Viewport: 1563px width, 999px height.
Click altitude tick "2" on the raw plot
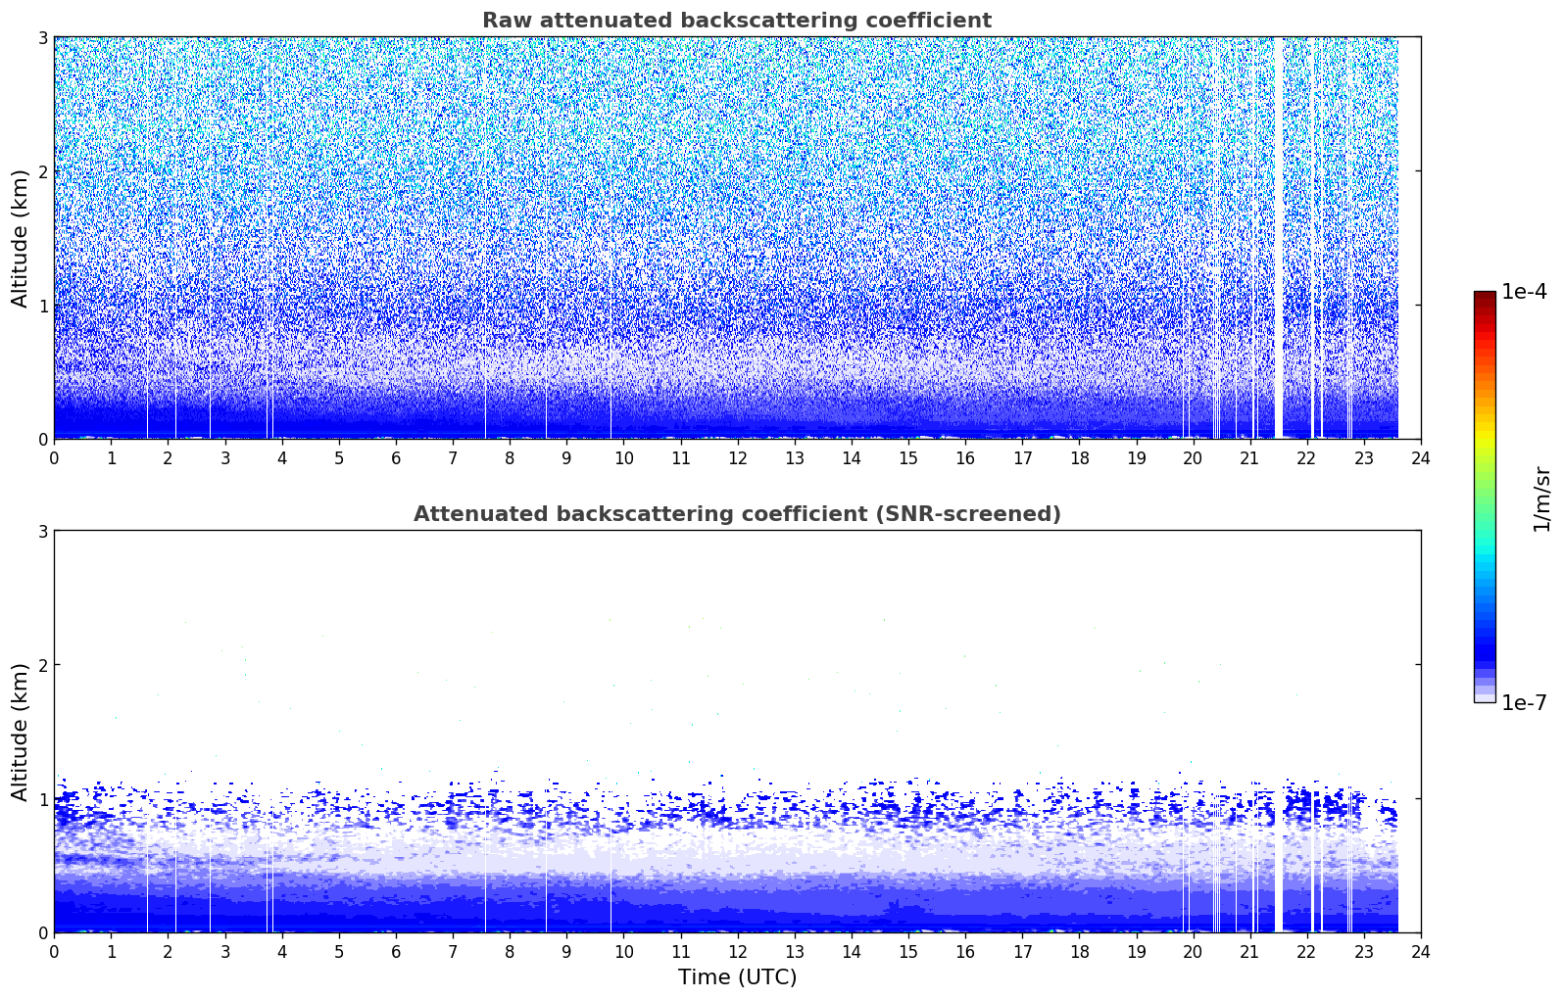[42, 171]
